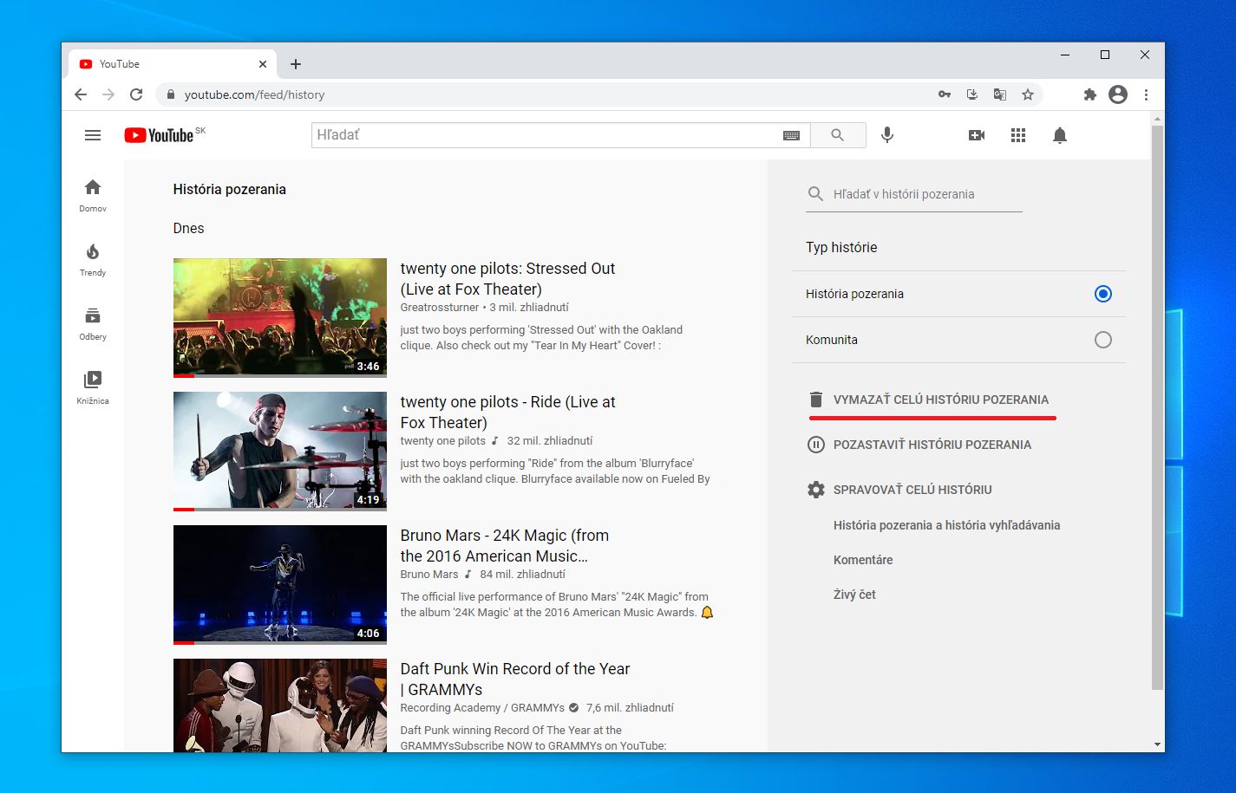Open the Daft Punk GRAMMYs thumbnail

pyautogui.click(x=280, y=705)
